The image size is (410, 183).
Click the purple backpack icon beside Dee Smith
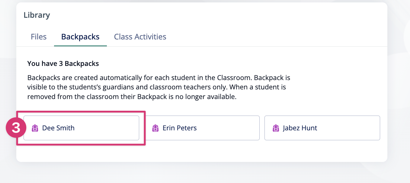tap(35, 128)
